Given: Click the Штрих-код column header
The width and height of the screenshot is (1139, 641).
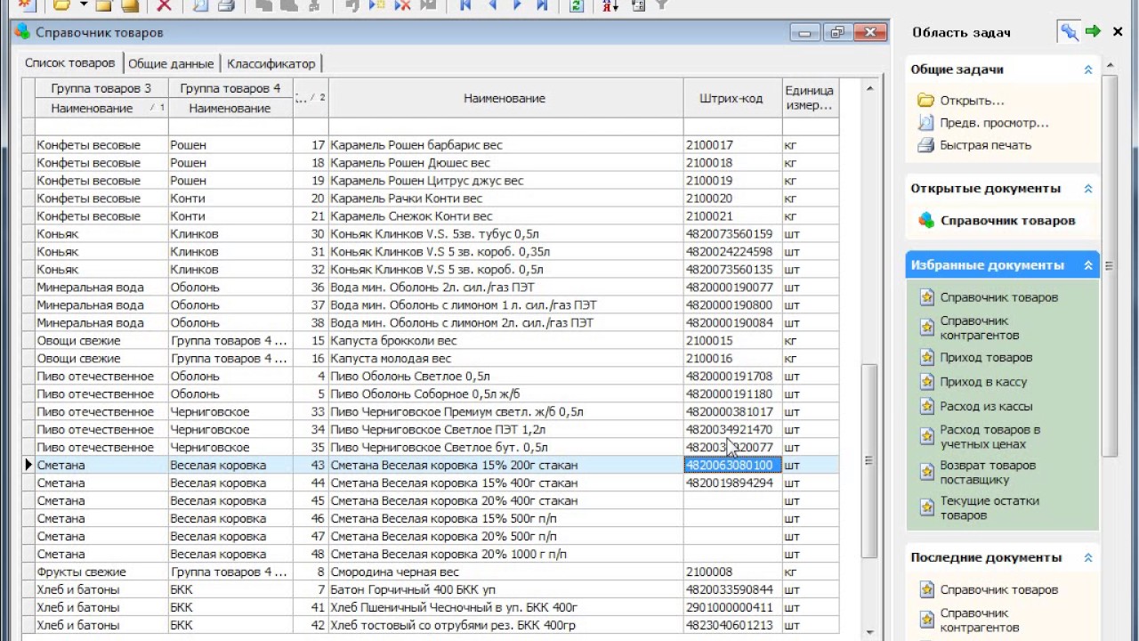Looking at the screenshot, I should pyautogui.click(x=731, y=99).
